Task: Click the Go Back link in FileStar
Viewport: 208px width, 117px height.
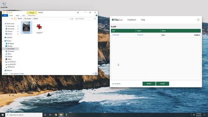Action: (x=116, y=84)
